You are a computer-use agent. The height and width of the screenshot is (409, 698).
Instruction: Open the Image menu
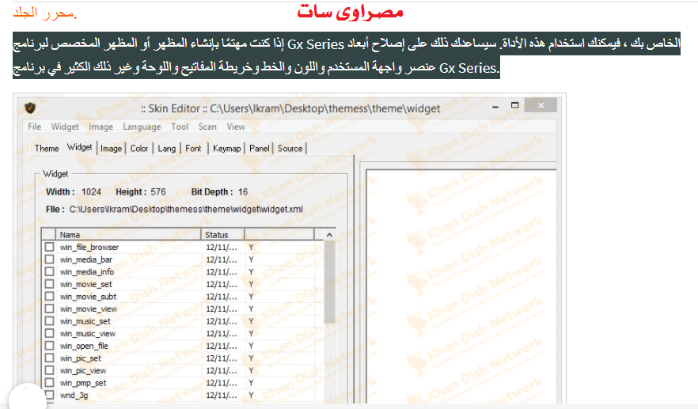101,127
